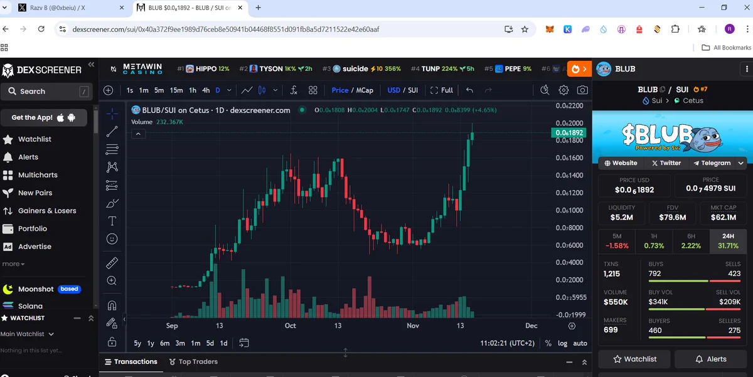Image resolution: width=753 pixels, height=377 pixels.
Task: Expand more social links chevron
Action: click(x=742, y=163)
